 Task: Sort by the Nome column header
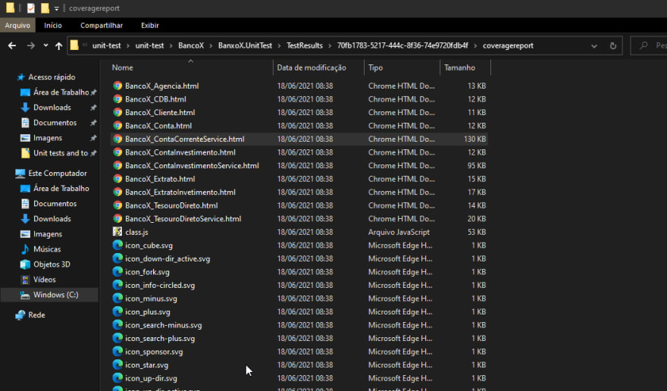[x=123, y=67]
